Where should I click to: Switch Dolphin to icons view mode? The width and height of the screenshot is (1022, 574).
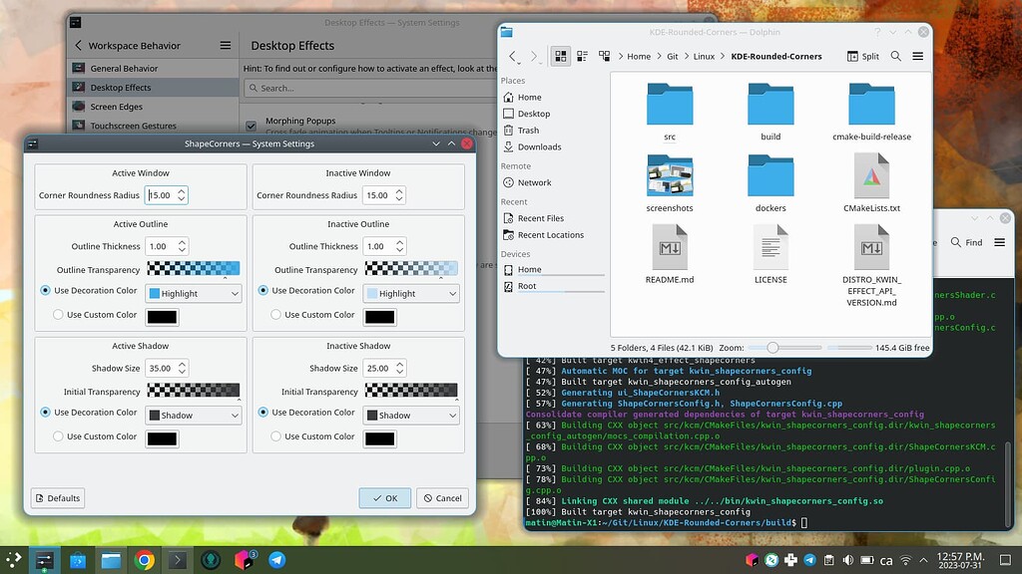pos(560,56)
